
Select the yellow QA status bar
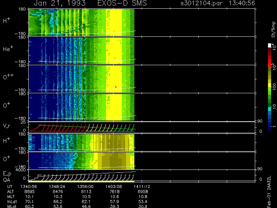point(81,181)
